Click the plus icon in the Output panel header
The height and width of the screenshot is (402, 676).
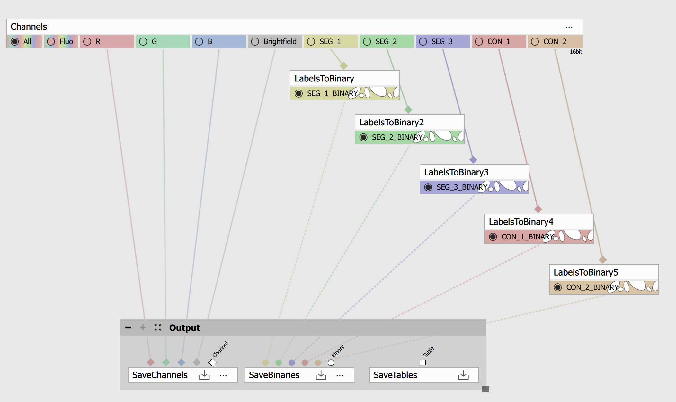[x=143, y=328]
